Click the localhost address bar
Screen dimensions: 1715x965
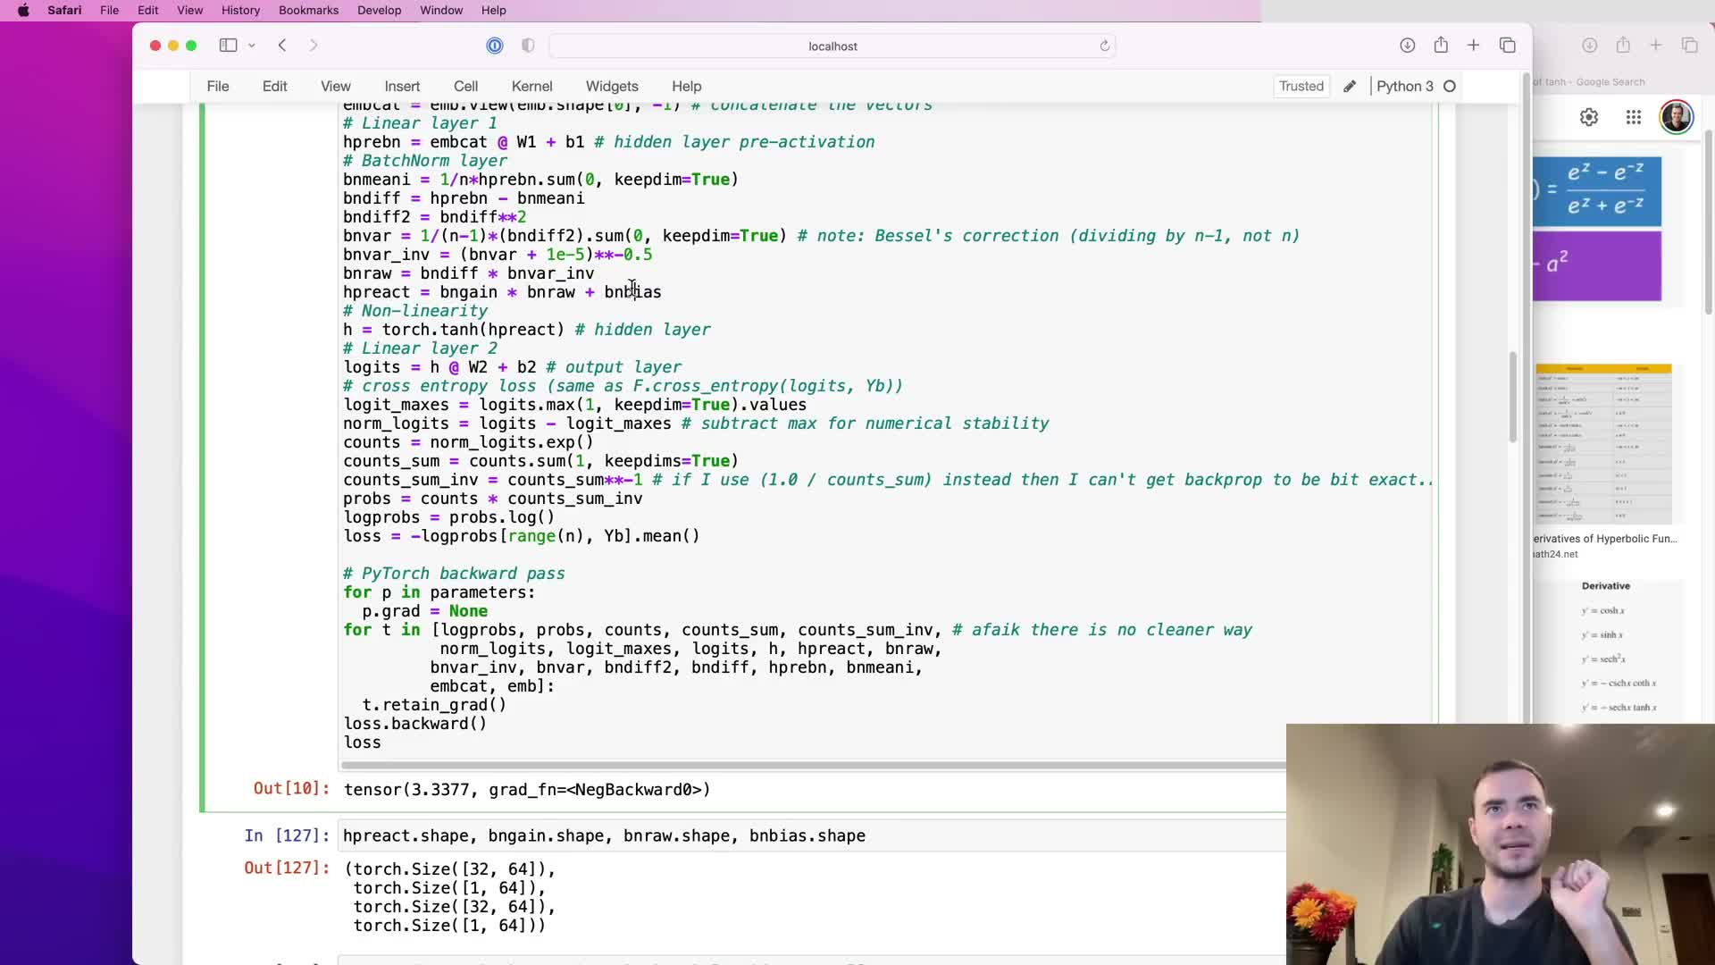(x=832, y=46)
